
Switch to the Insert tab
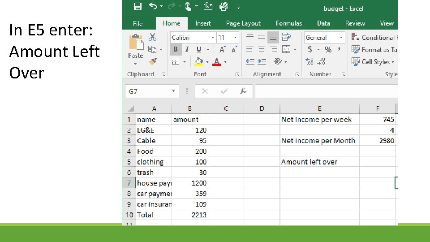click(203, 24)
